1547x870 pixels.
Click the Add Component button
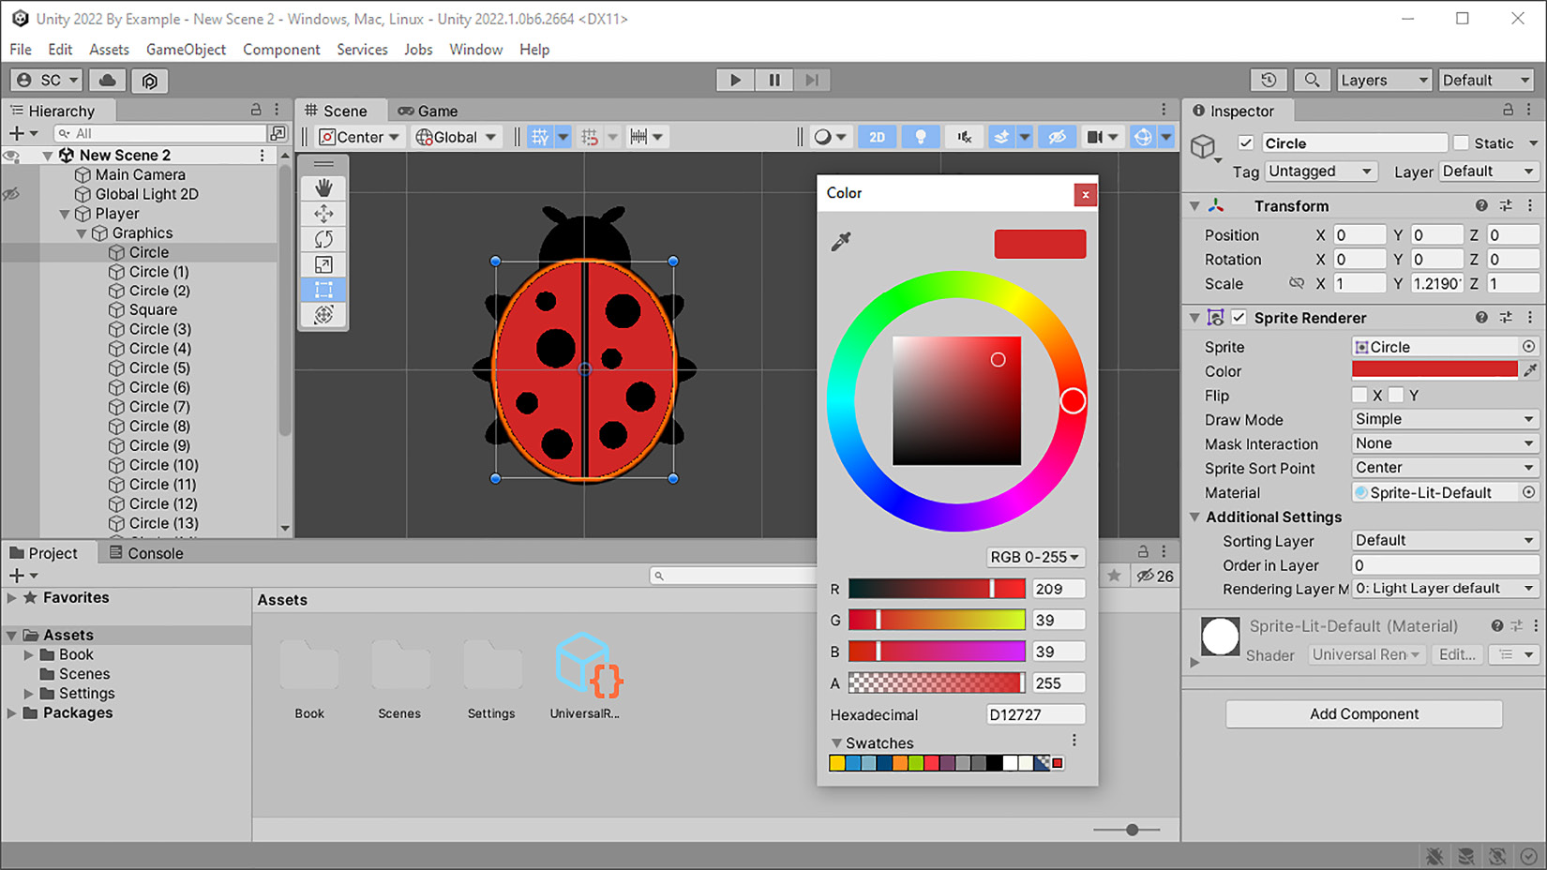[1363, 714]
